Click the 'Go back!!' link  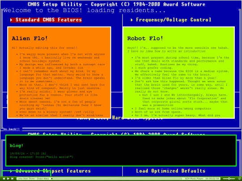point(11,129)
